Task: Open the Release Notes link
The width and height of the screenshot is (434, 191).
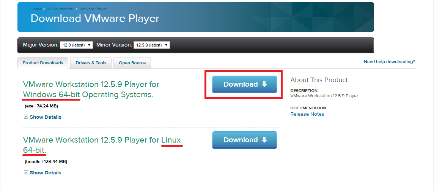Action: [x=307, y=114]
